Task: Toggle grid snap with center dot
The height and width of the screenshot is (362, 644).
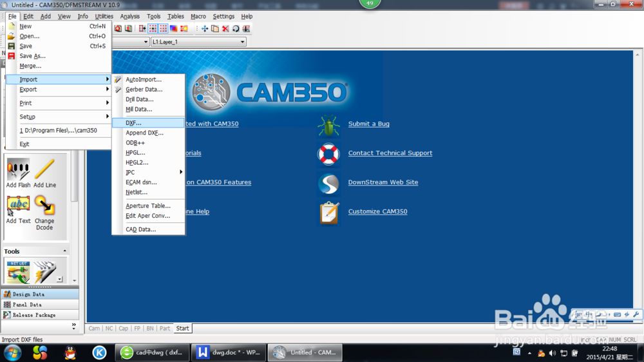Action: click(x=153, y=28)
